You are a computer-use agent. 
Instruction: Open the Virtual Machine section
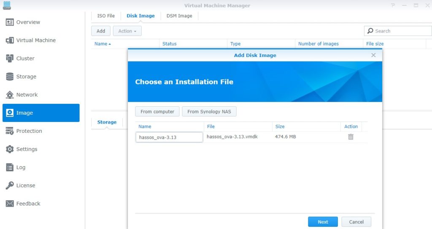pyautogui.click(x=41, y=40)
